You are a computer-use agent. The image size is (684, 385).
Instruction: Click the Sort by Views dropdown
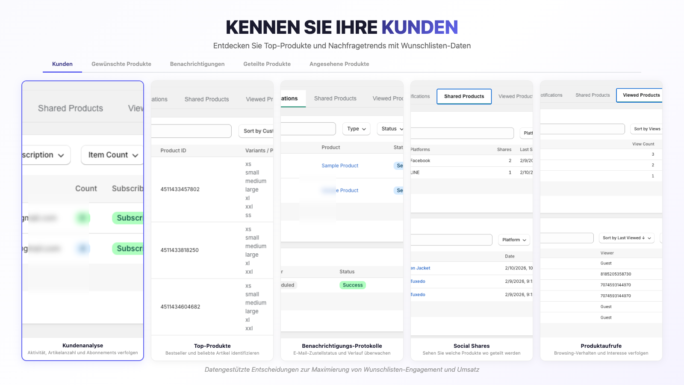tap(647, 129)
